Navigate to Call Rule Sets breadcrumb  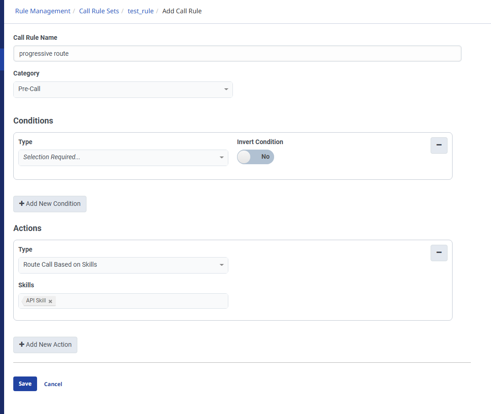pyautogui.click(x=99, y=11)
